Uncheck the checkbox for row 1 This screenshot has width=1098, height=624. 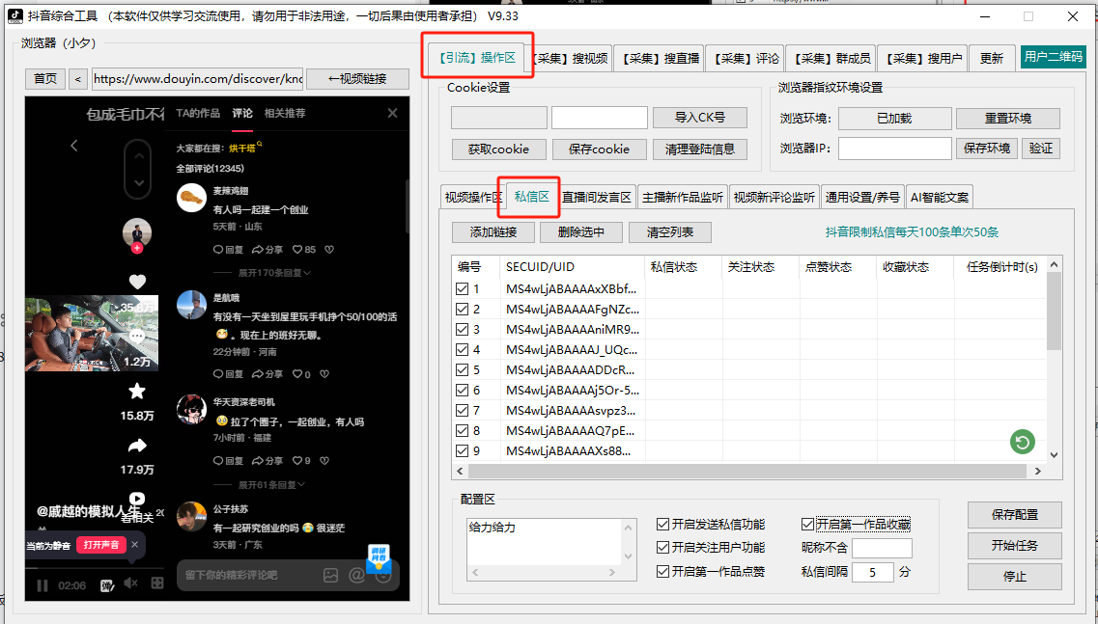[462, 288]
